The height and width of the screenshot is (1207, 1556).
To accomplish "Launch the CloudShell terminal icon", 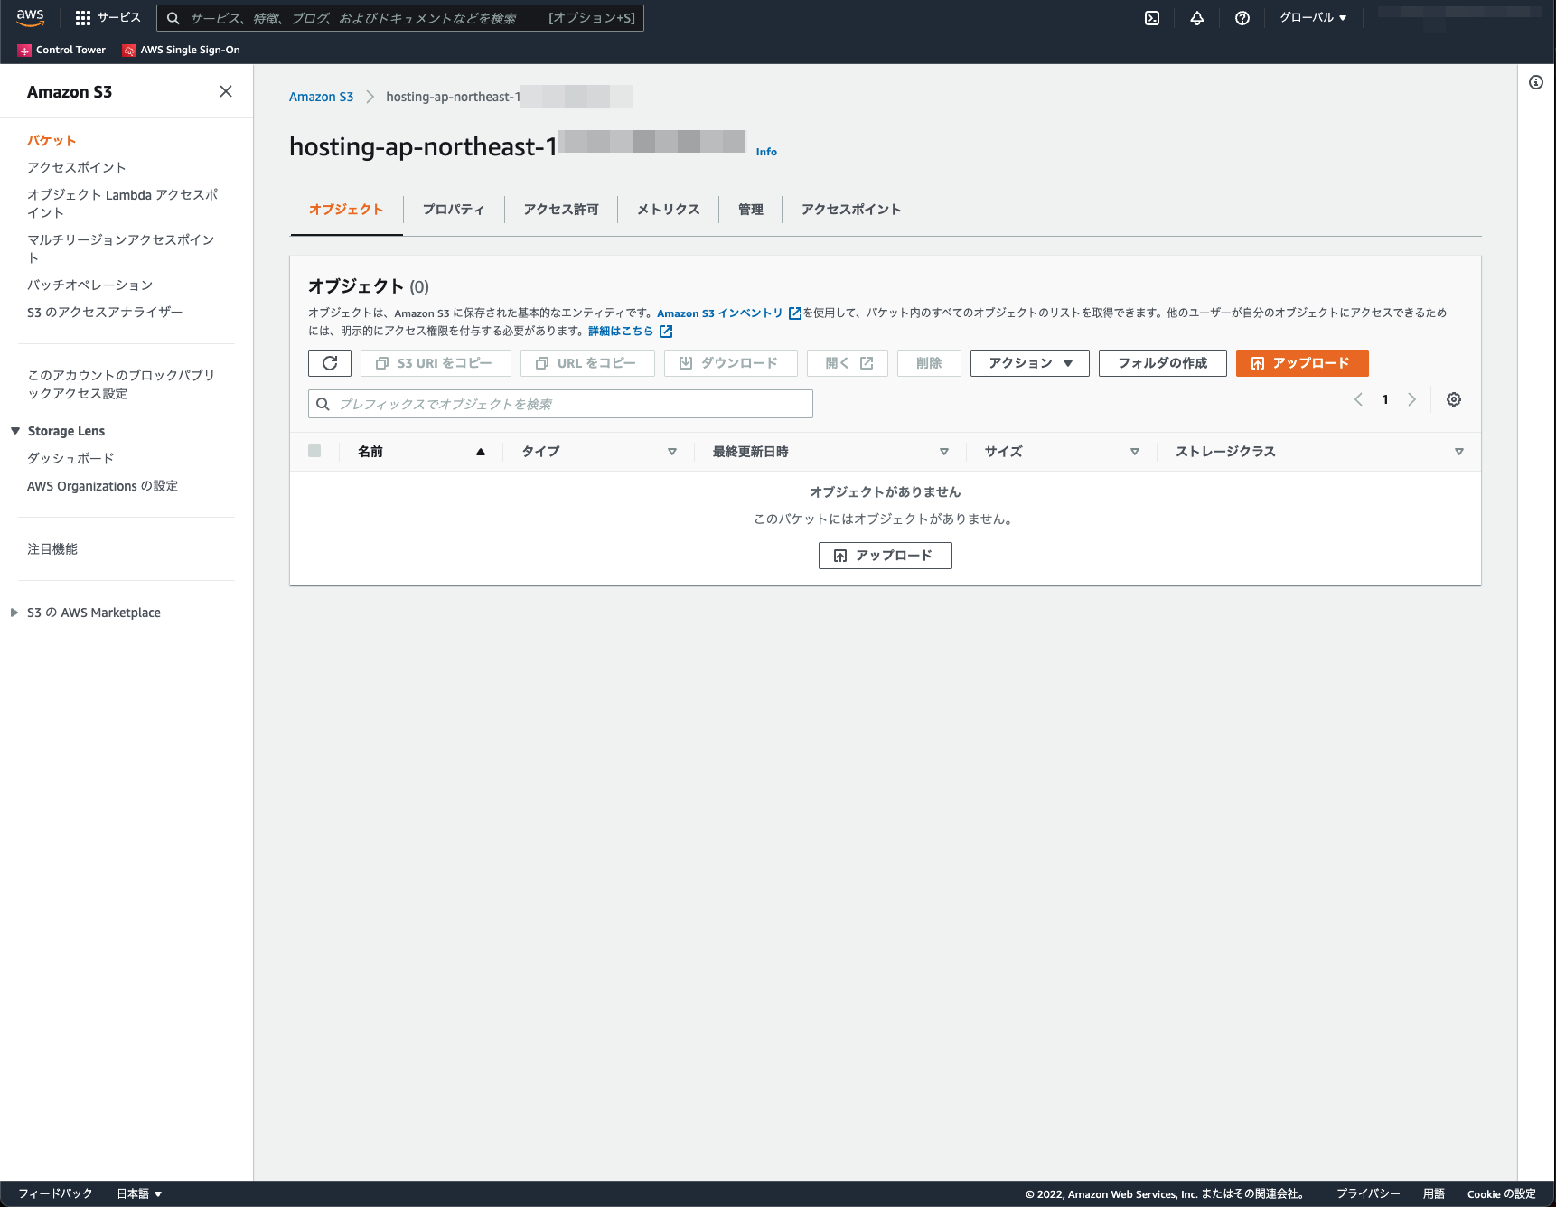I will click(1152, 18).
